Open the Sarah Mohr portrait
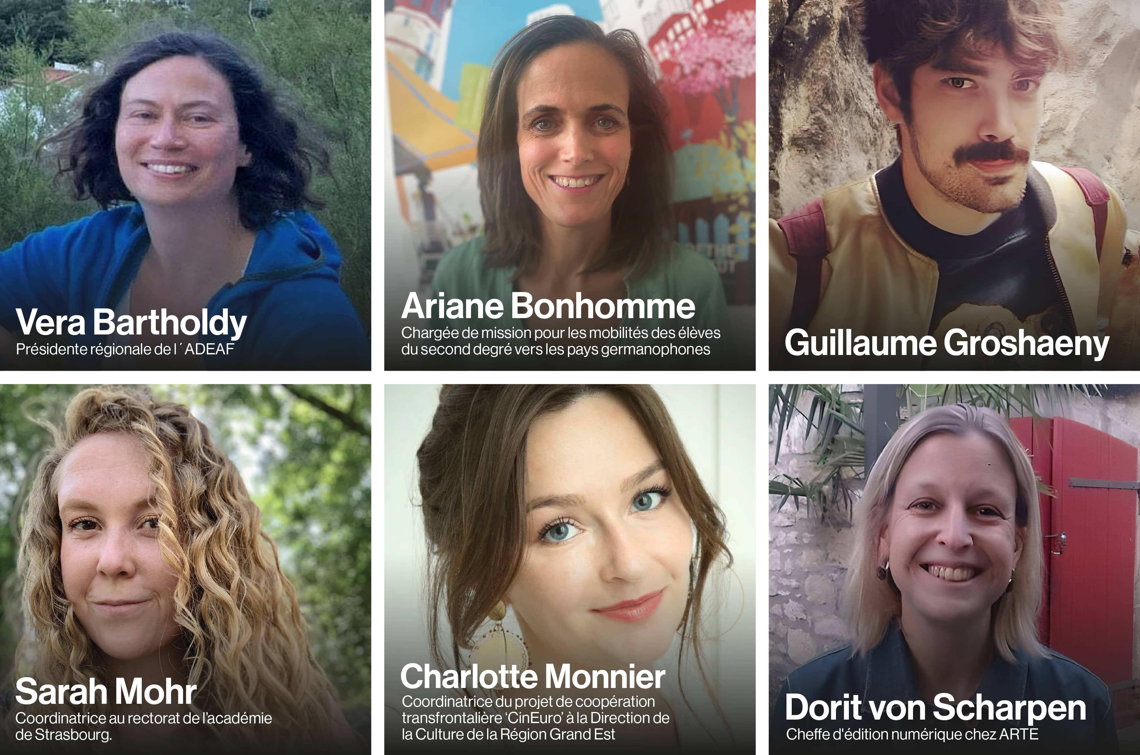 click(185, 570)
